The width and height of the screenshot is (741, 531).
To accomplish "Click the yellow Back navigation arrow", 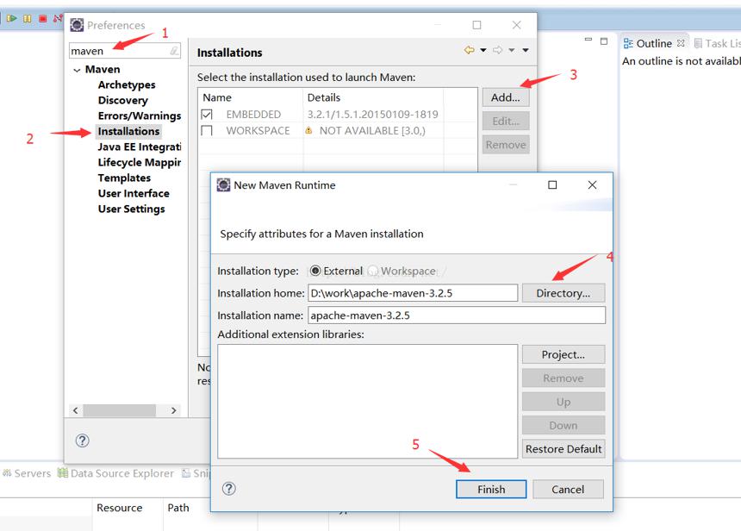I will [470, 50].
